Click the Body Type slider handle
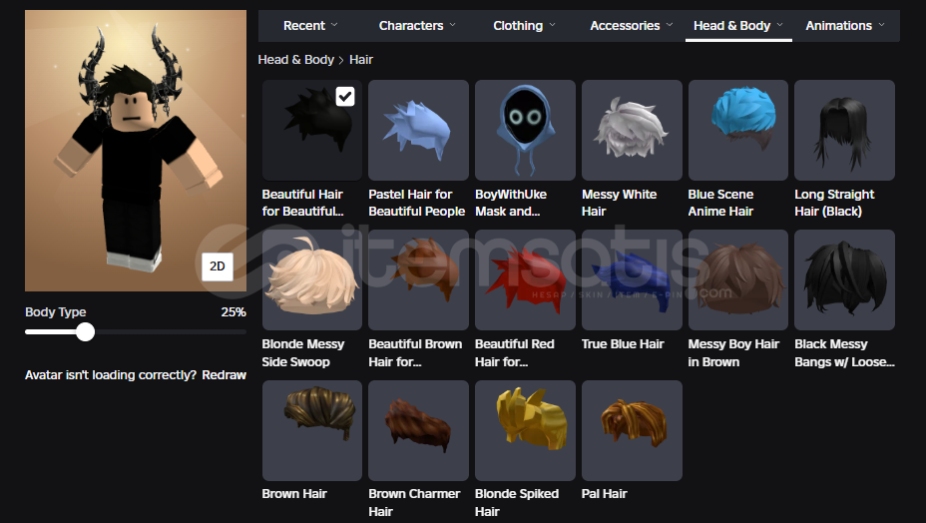 86,332
